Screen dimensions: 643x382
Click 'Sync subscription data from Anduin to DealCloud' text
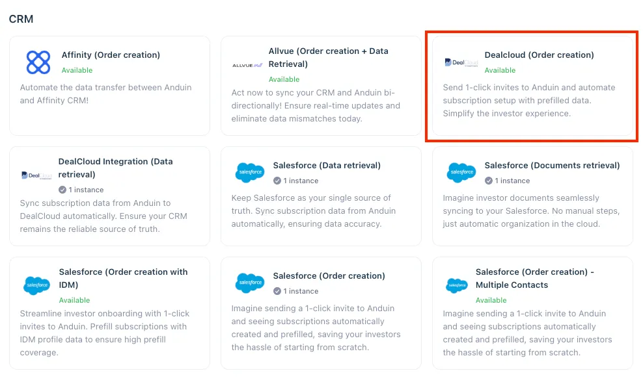point(103,216)
